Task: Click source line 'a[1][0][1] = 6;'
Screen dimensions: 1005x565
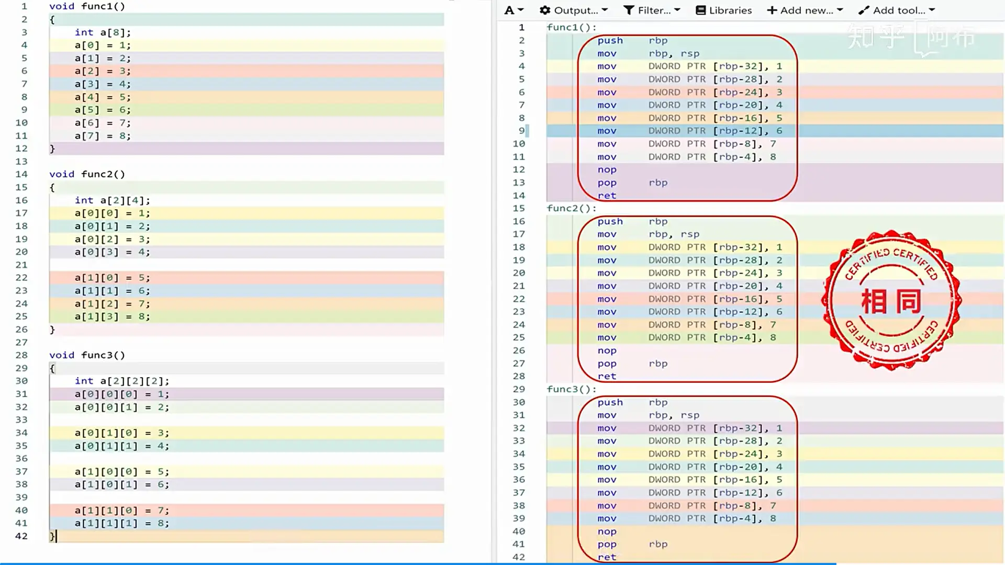Action: pos(122,484)
